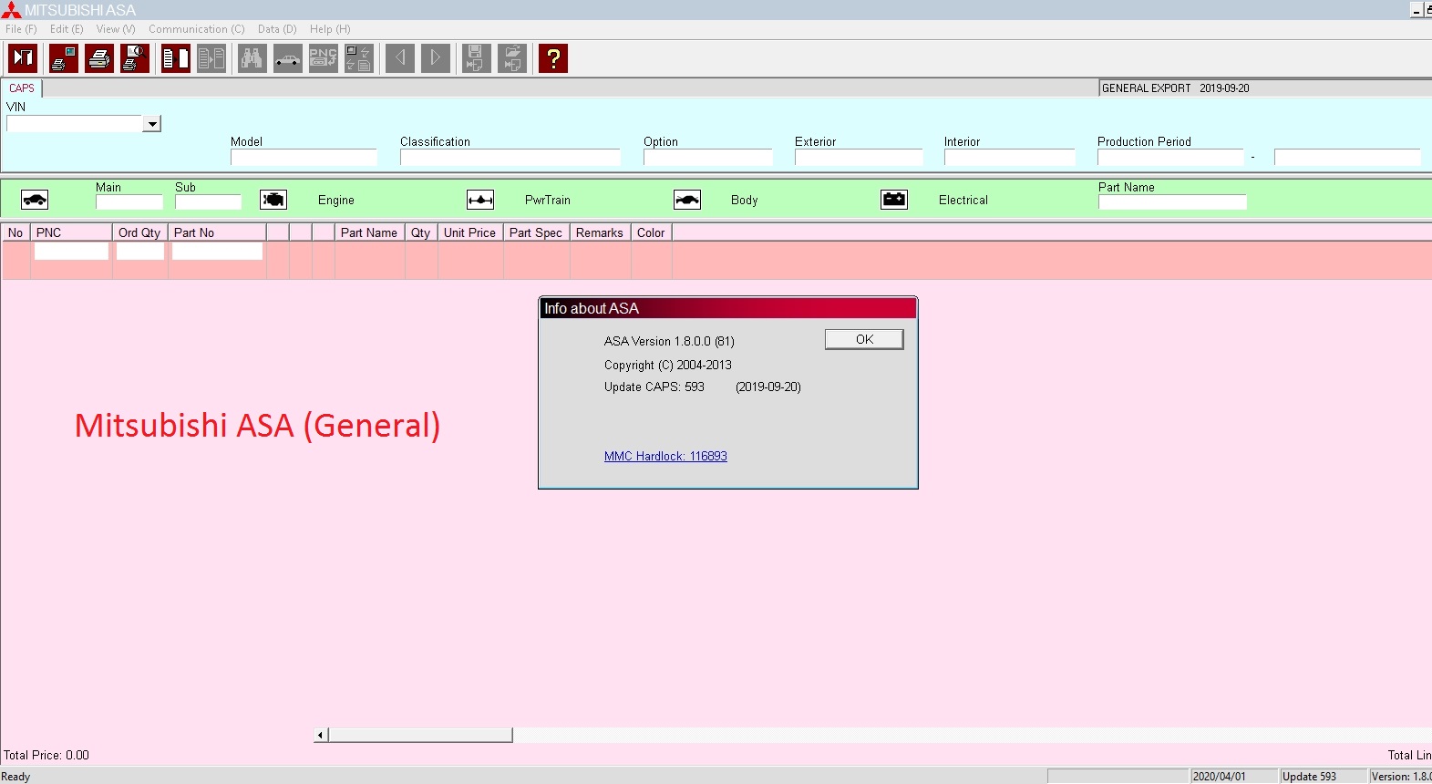The width and height of the screenshot is (1432, 784).
Task: Click the Part Spec column header
Action: [x=536, y=232]
